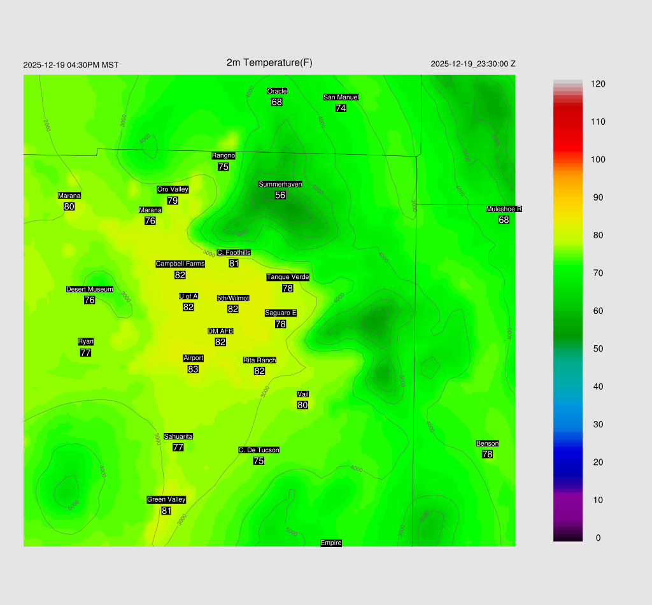The height and width of the screenshot is (605, 652).
Task: Select the Green Valley station label
Action: [166, 500]
